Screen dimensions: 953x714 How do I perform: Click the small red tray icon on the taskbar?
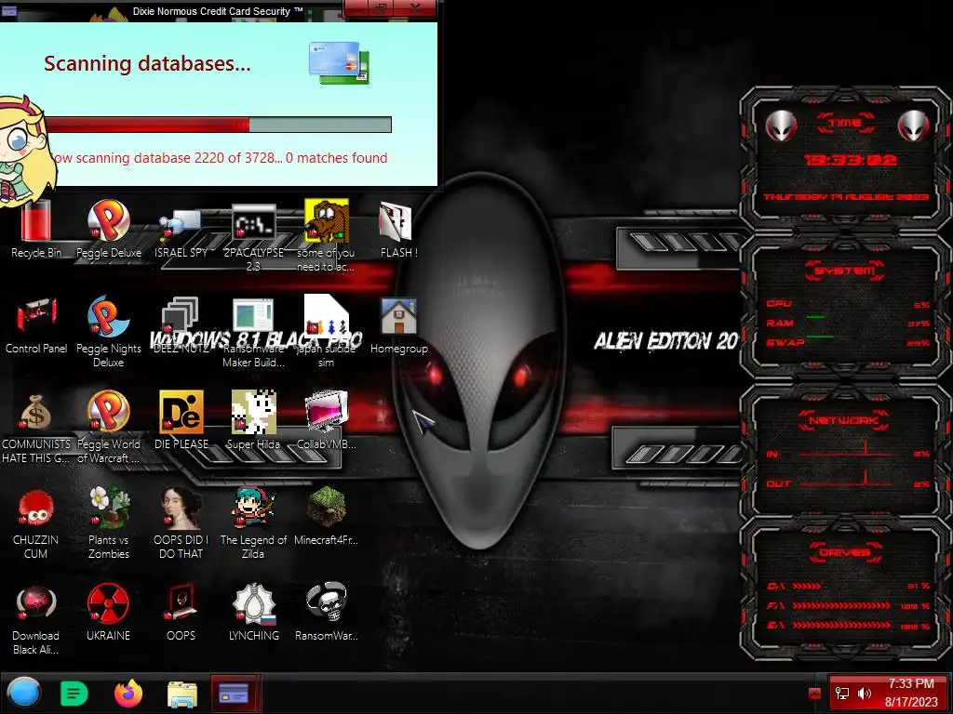[815, 694]
